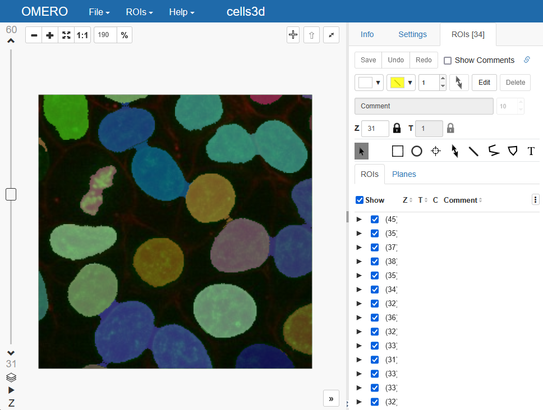
Task: Toggle the Show Comments checkbox
Action: pyautogui.click(x=448, y=61)
